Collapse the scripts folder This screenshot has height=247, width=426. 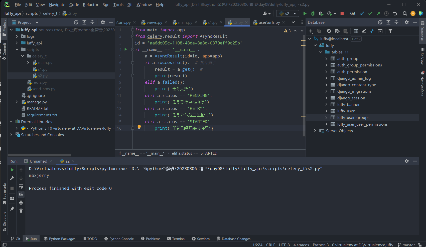click(17, 49)
